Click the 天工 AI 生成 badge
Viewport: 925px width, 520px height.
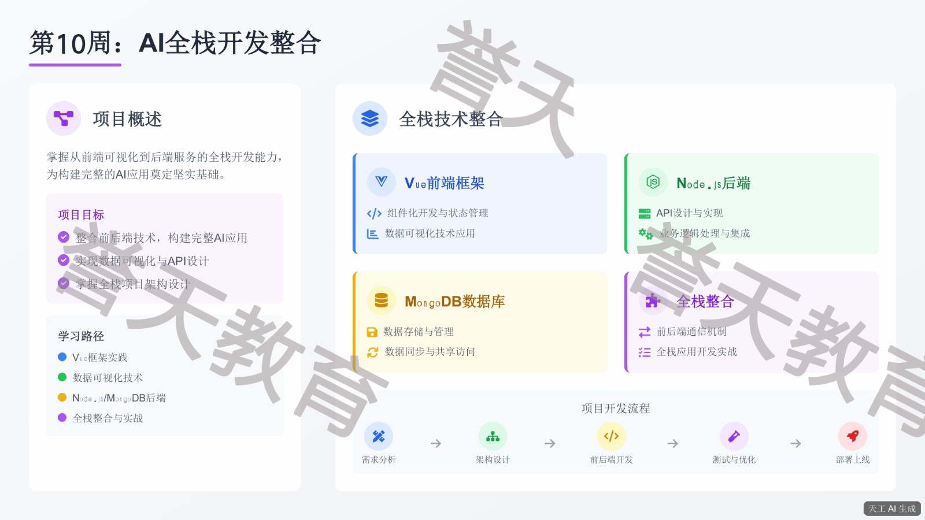892,508
